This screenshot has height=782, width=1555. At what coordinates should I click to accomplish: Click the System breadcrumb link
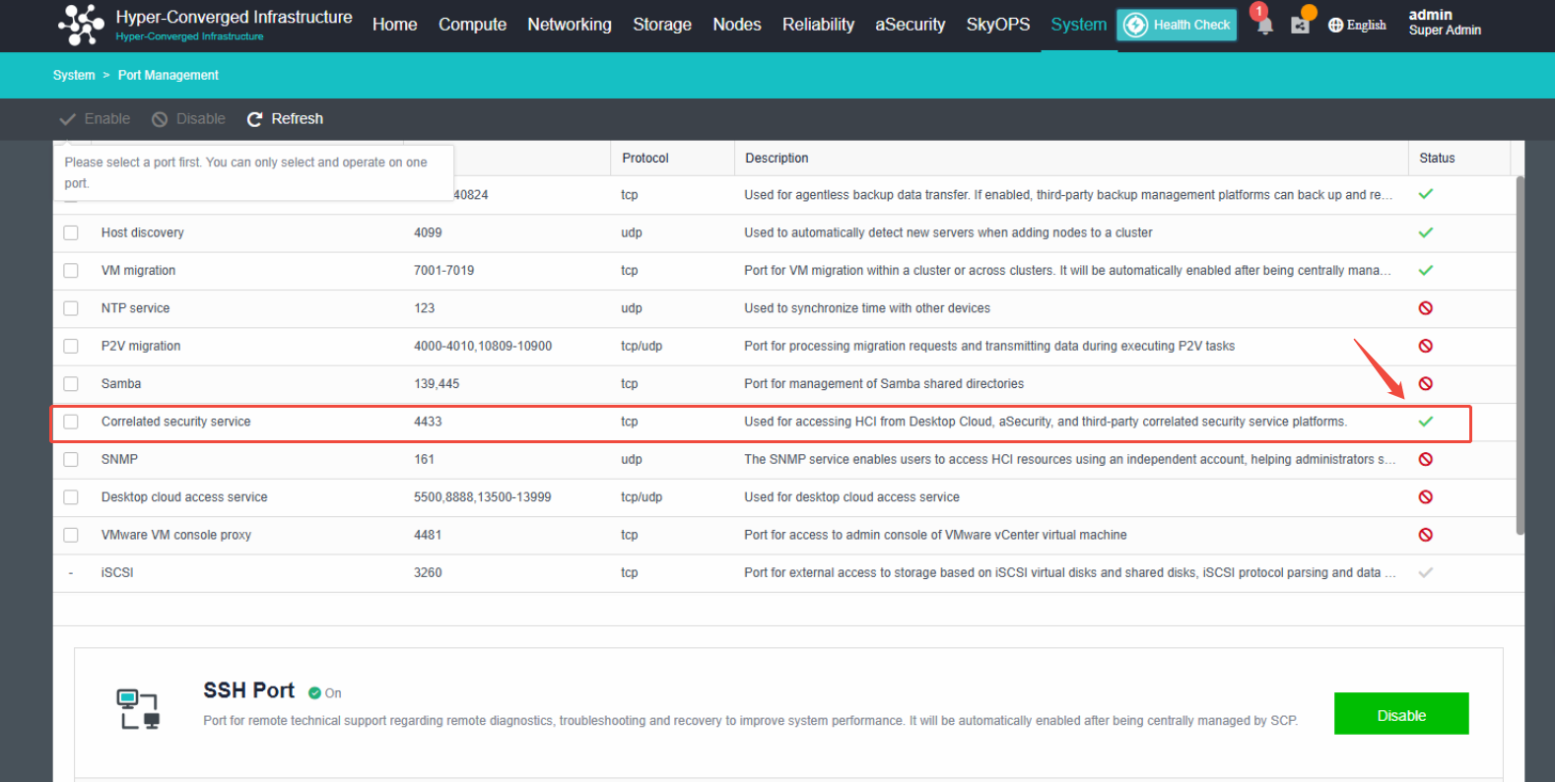(x=74, y=75)
